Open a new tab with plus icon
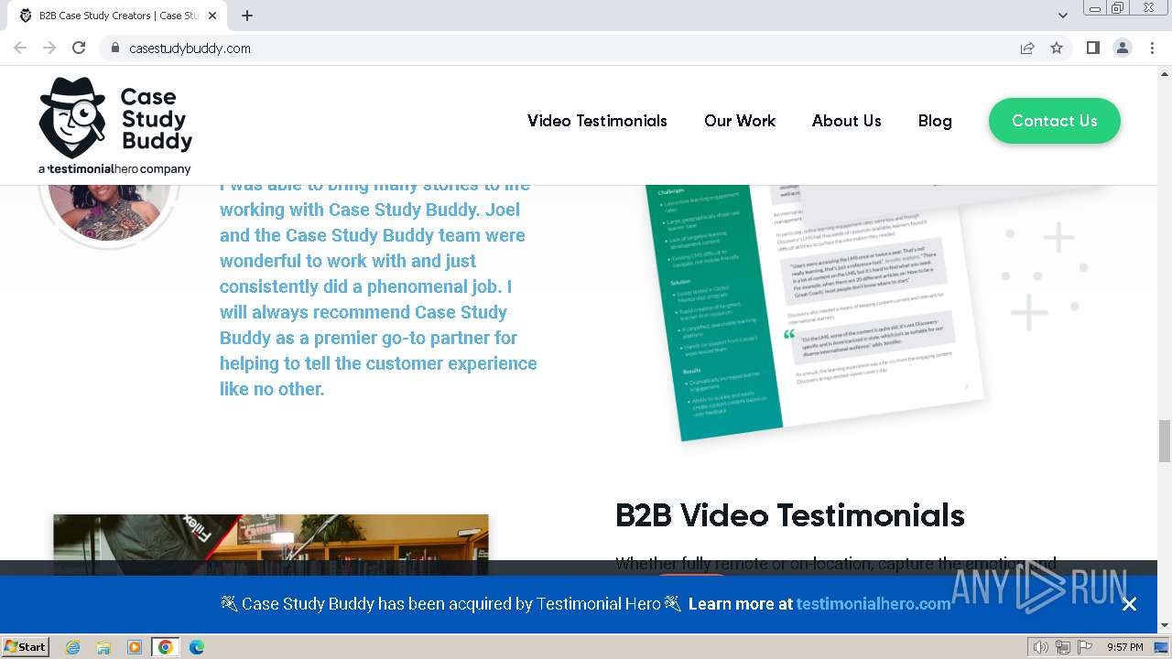1172x659 pixels. click(247, 16)
